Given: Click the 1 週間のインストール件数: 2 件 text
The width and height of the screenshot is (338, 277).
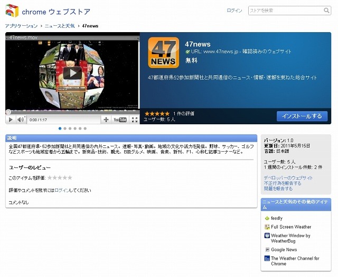Looking at the screenshot, I should pos(293,167).
